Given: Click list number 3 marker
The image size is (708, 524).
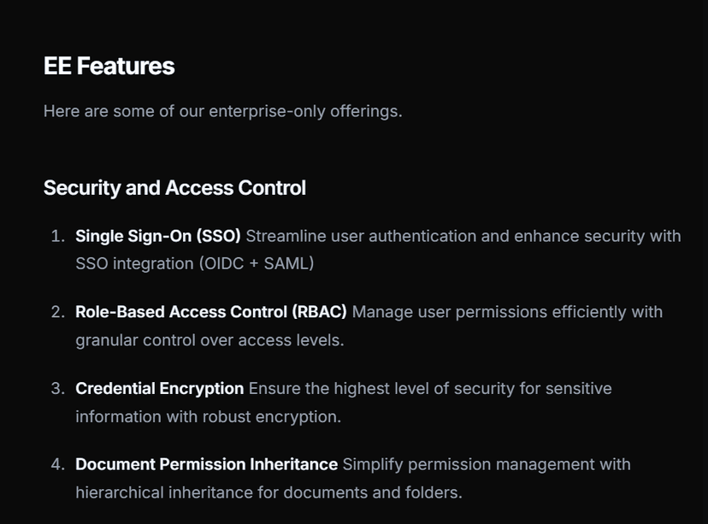Looking at the screenshot, I should [x=58, y=389].
